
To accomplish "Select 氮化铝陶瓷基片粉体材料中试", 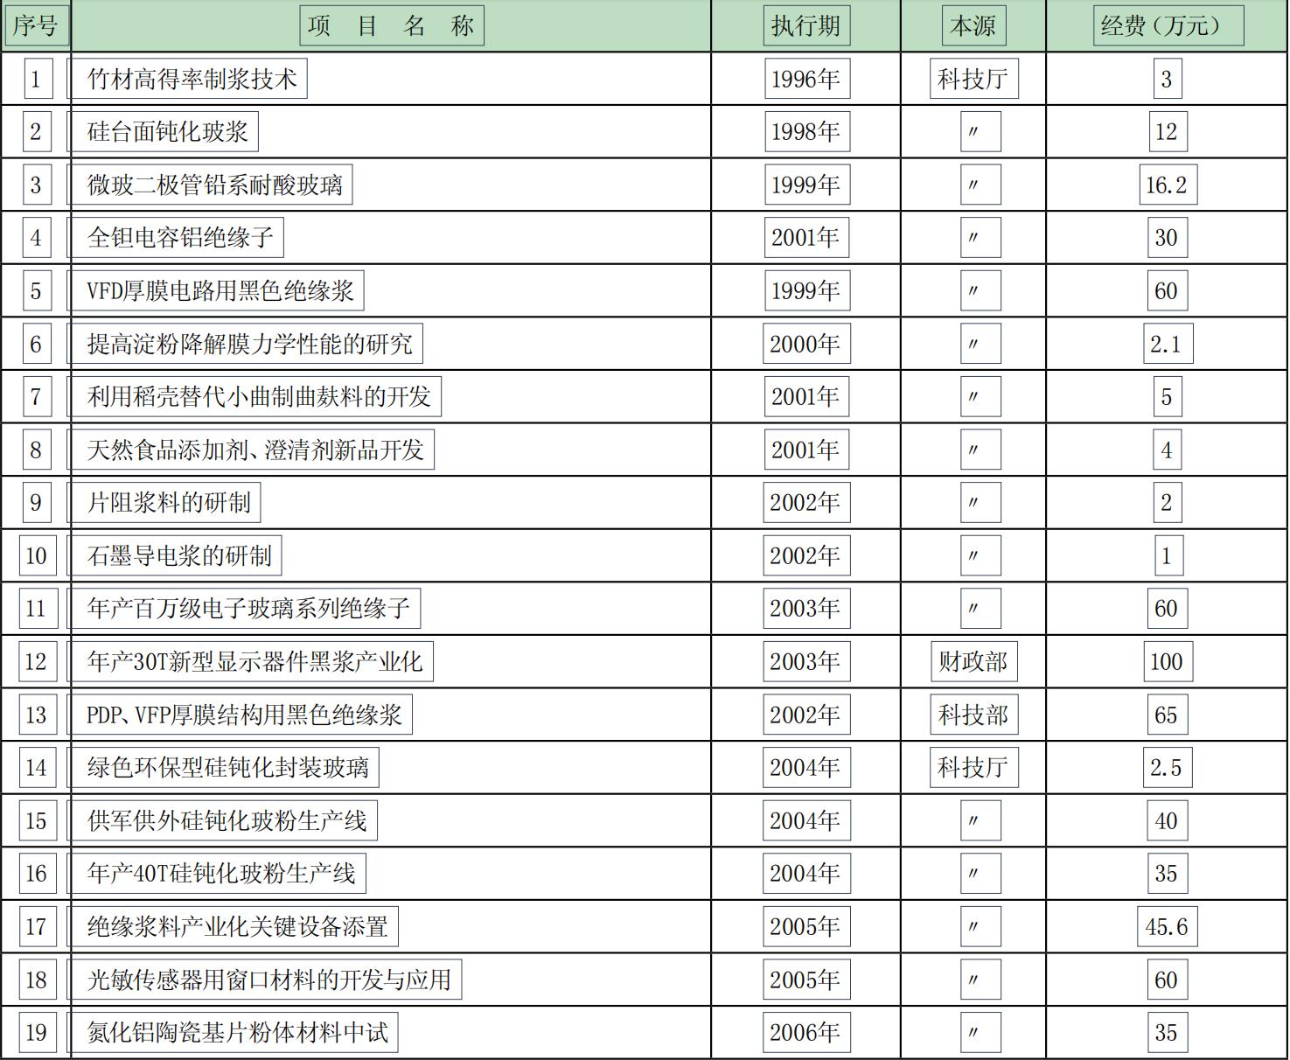I will click(234, 1032).
